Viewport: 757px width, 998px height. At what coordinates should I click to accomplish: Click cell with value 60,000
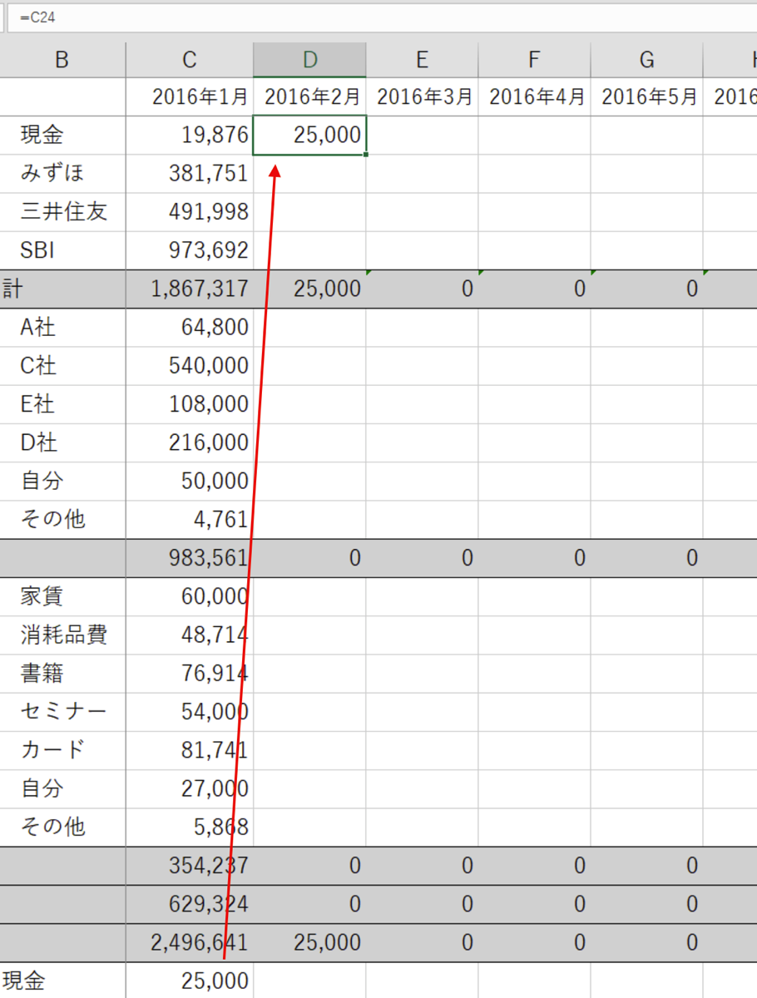190,596
